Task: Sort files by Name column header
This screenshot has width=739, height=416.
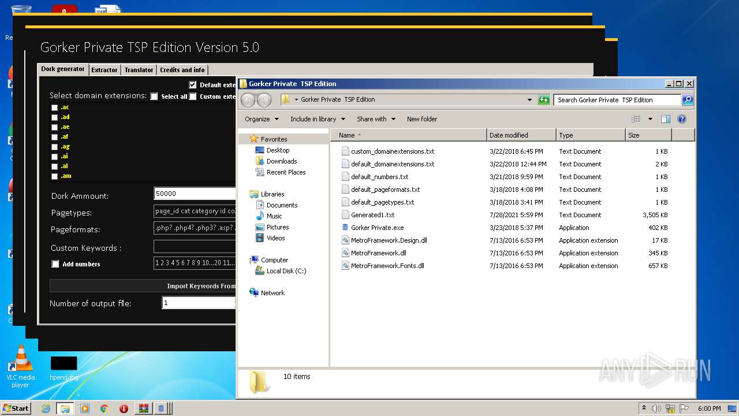Action: (x=409, y=135)
